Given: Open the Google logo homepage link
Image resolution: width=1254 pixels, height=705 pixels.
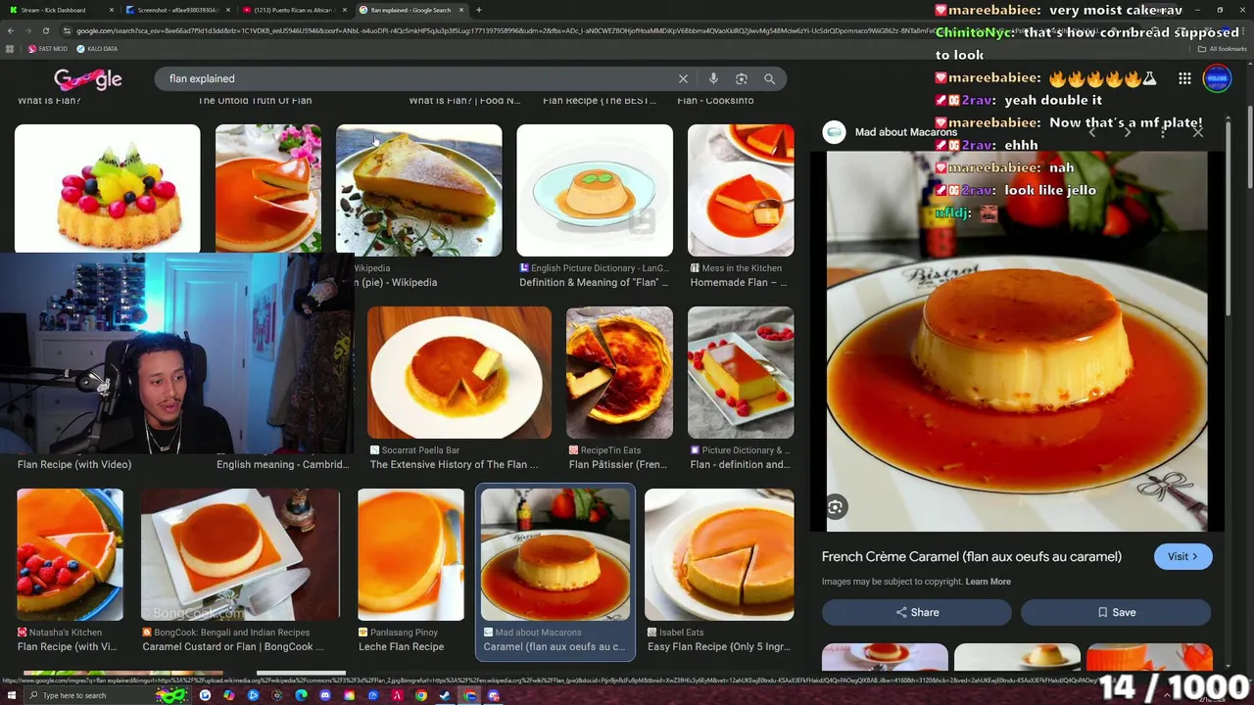Looking at the screenshot, I should coord(88,79).
